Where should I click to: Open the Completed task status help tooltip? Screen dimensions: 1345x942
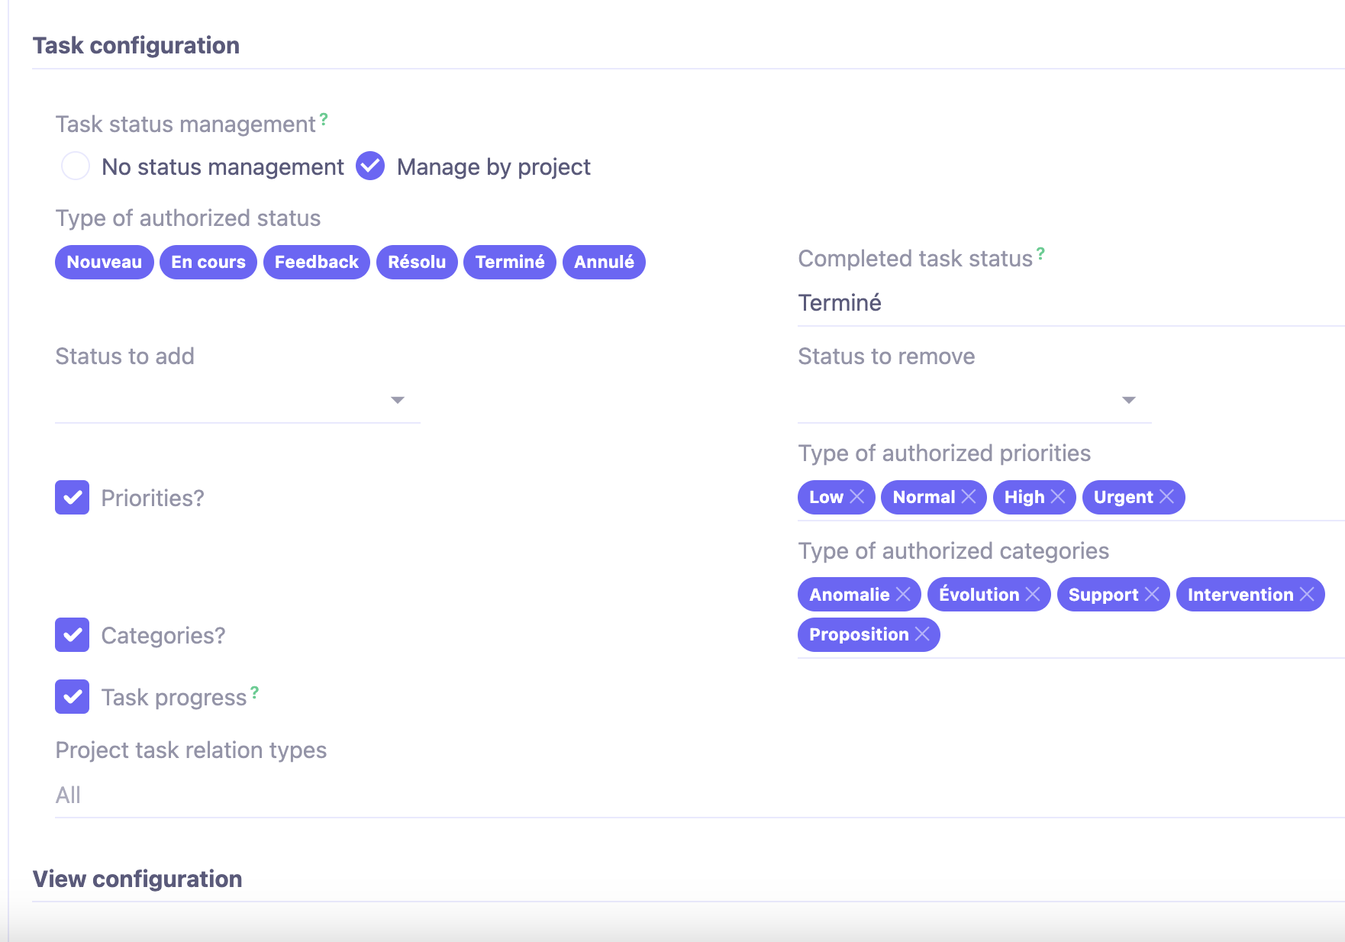tap(1041, 253)
